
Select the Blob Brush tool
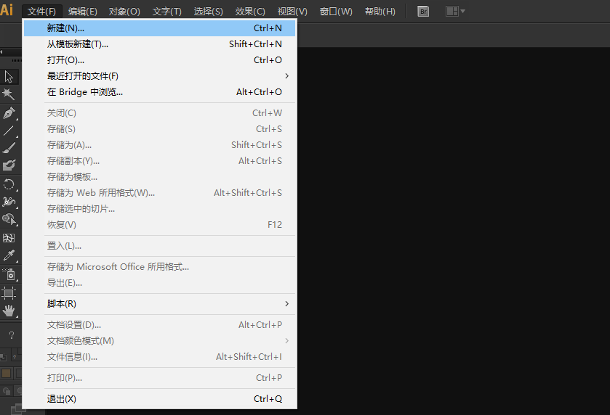[x=9, y=165]
